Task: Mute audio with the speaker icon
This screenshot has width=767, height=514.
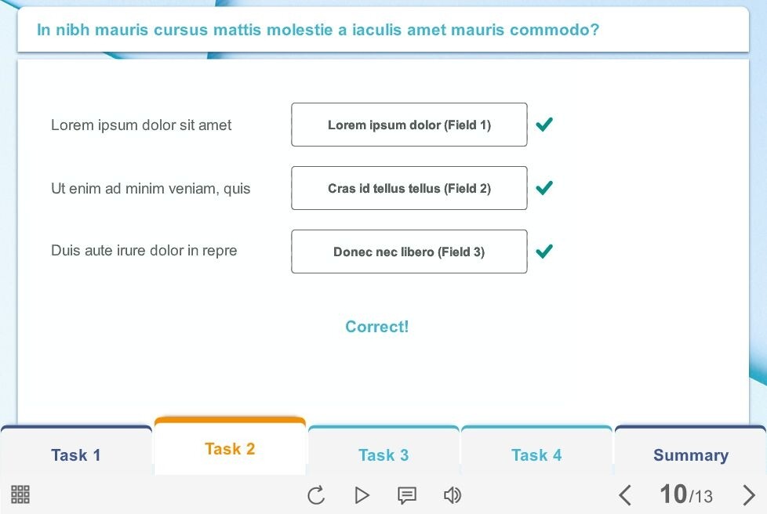Action: [x=452, y=495]
